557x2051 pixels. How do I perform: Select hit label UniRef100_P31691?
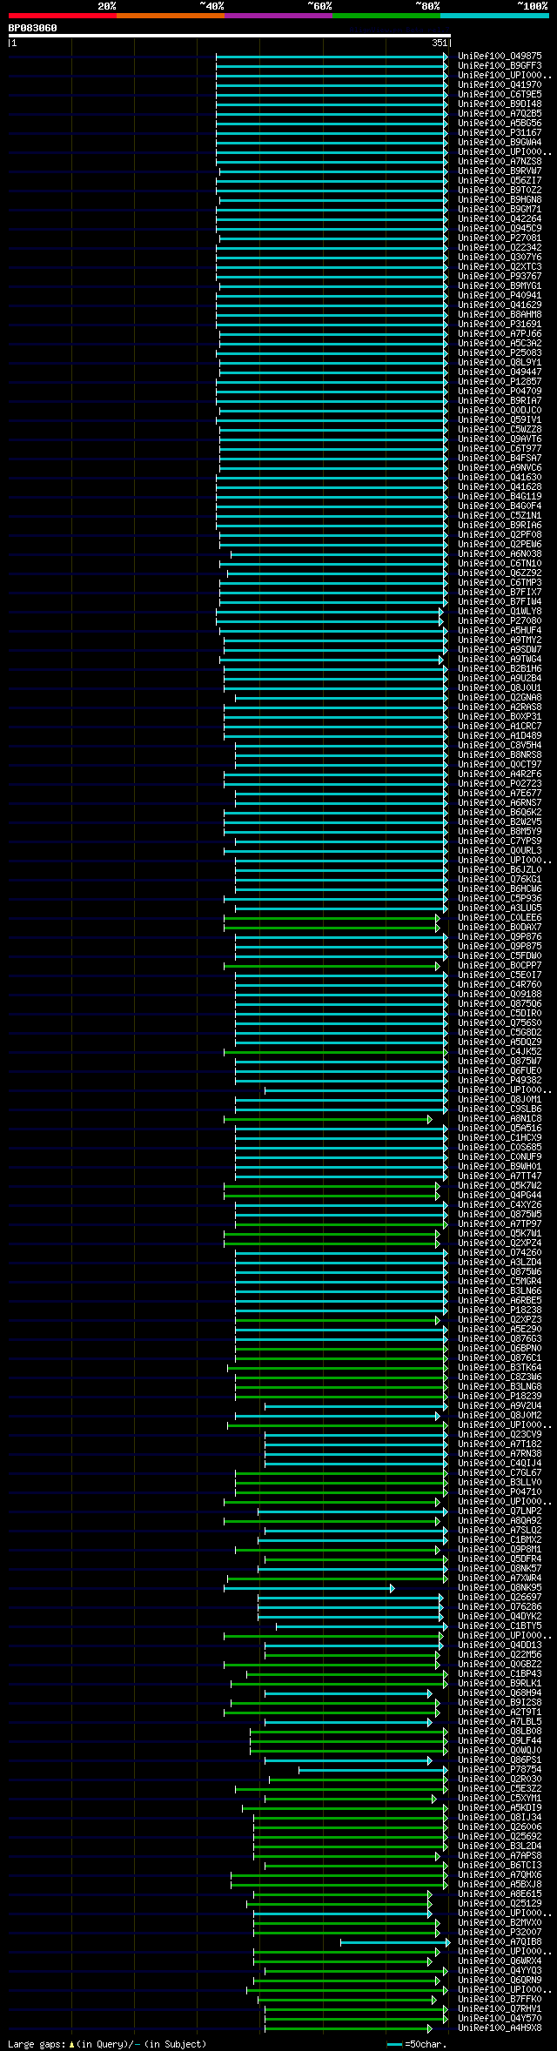[x=500, y=324]
